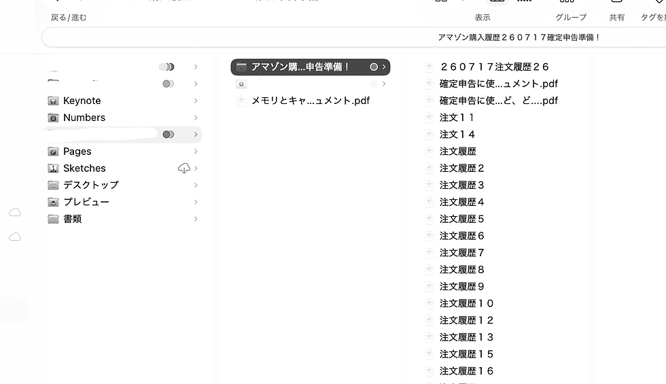
Task: Expand the Numbers folder chevron
Action: point(196,118)
